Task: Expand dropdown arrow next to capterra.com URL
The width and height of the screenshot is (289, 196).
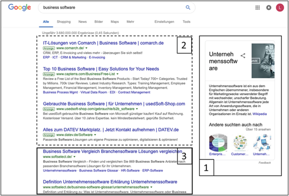Action: (117, 74)
